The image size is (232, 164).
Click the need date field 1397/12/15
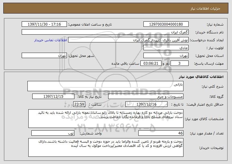pyautogui.click(x=53, y=96)
